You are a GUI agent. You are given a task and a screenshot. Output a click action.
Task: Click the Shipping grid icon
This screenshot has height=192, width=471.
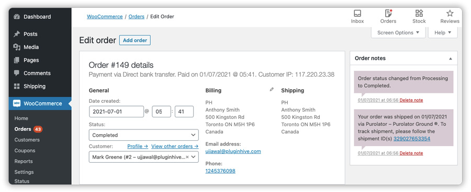tap(17, 86)
